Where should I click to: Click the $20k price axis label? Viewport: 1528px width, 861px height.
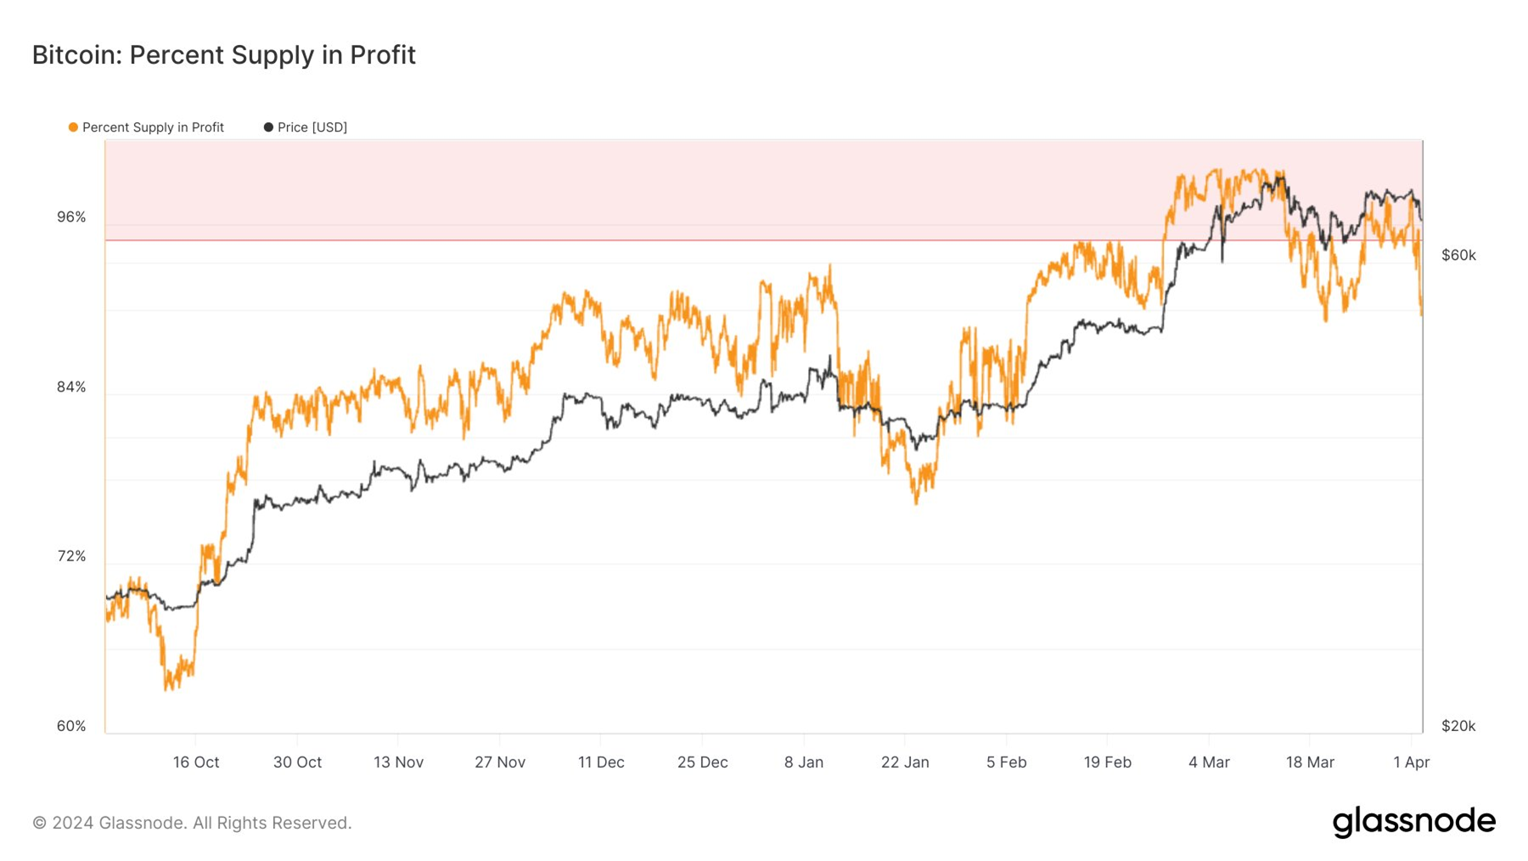[x=1458, y=726]
